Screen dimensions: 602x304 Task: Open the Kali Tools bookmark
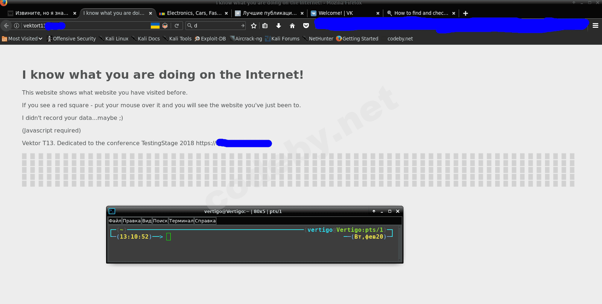pos(177,39)
